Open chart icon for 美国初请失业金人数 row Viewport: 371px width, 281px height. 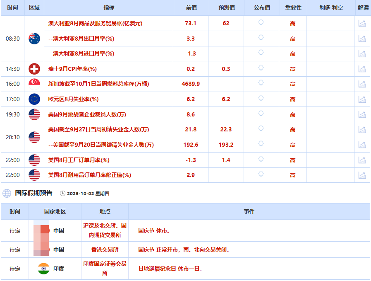362,129
